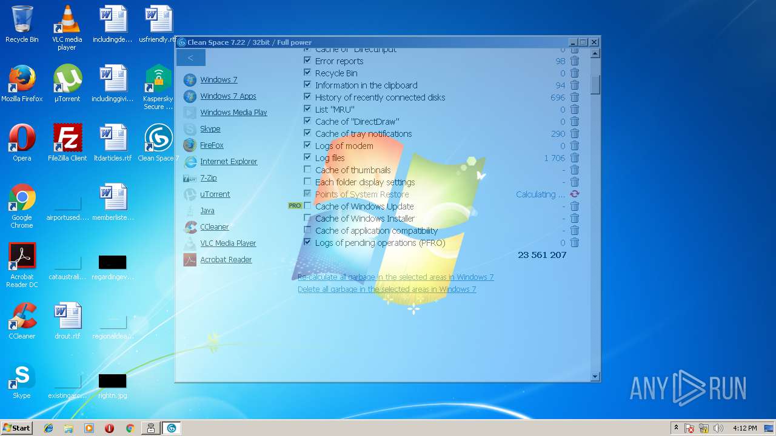The width and height of the screenshot is (776, 436).
Task: Click Re-calculate all garbage in selected areas link
Action: click(395, 277)
